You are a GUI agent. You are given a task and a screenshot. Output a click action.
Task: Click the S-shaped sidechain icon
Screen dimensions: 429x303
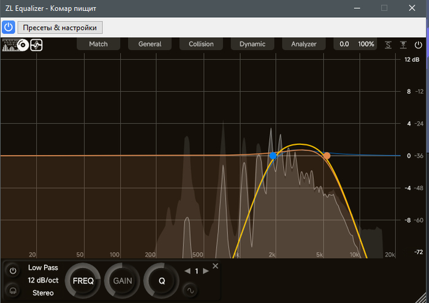(388, 45)
